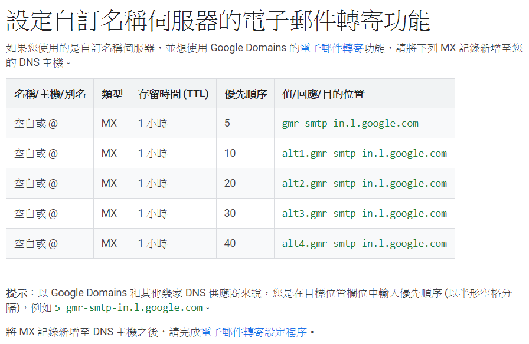Click 1 小時 TTL in priority 30 row
The width and height of the screenshot is (529, 344).
[152, 213]
